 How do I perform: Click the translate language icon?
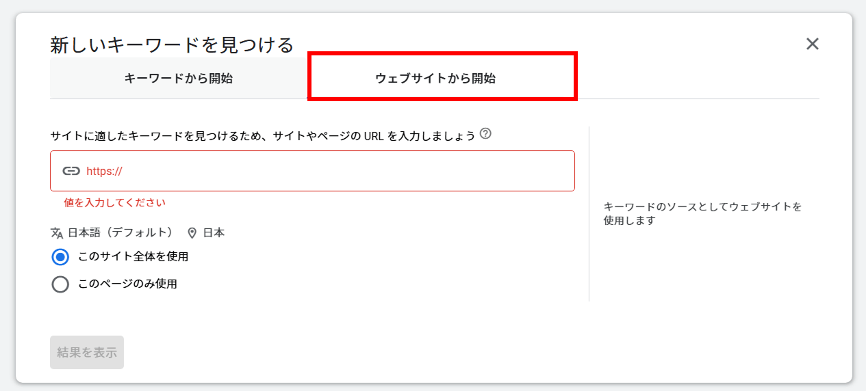57,233
